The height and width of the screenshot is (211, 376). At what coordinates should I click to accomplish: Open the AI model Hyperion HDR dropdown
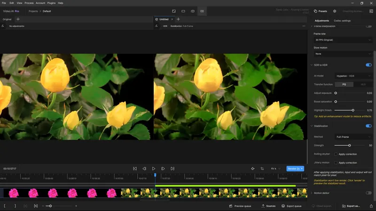353,75
